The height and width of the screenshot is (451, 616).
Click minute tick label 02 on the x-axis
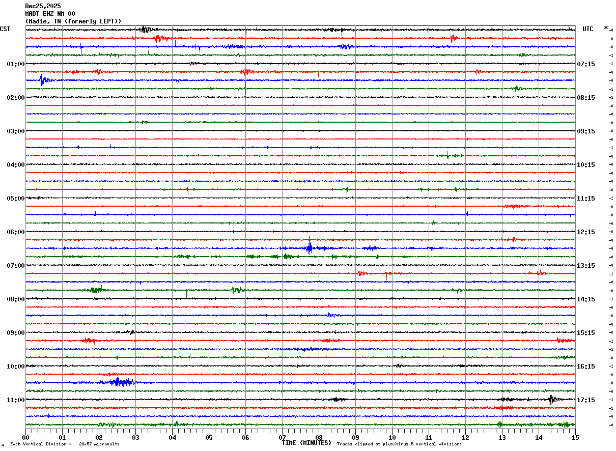coord(99,437)
